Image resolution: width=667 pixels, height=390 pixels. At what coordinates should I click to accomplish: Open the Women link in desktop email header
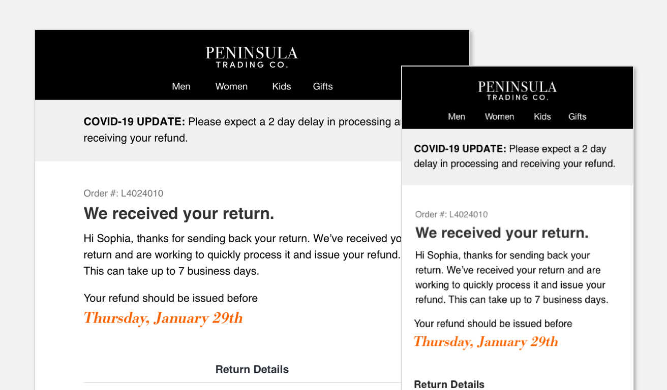[231, 86]
